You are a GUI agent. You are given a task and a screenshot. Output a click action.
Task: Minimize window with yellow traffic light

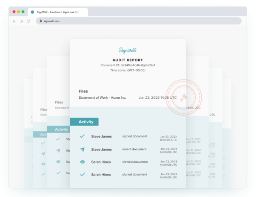pyautogui.click(x=18, y=12)
